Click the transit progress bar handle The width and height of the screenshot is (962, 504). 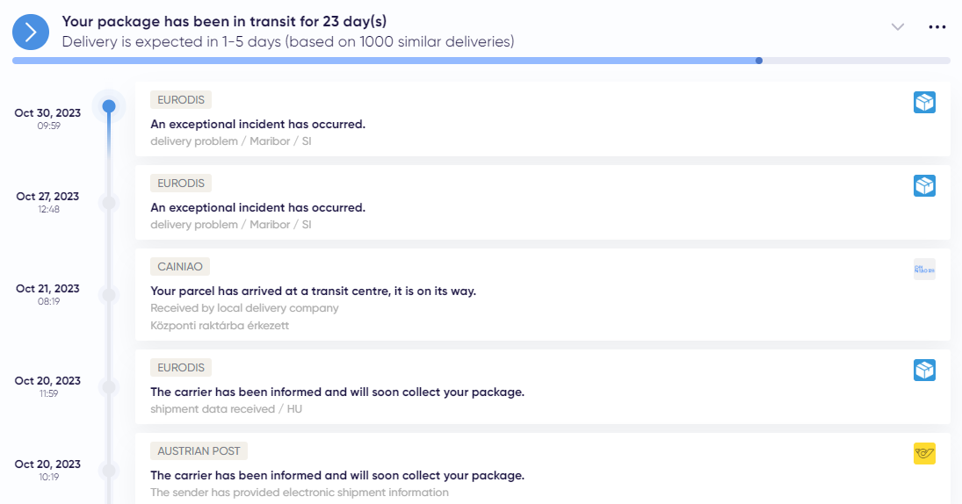pos(759,61)
